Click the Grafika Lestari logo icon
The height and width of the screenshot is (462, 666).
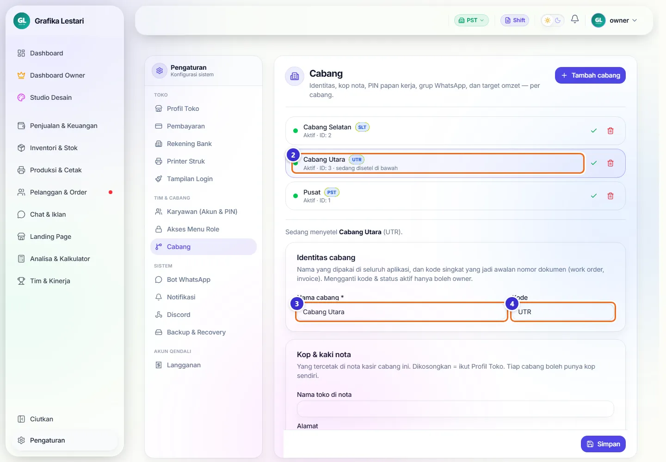click(22, 21)
